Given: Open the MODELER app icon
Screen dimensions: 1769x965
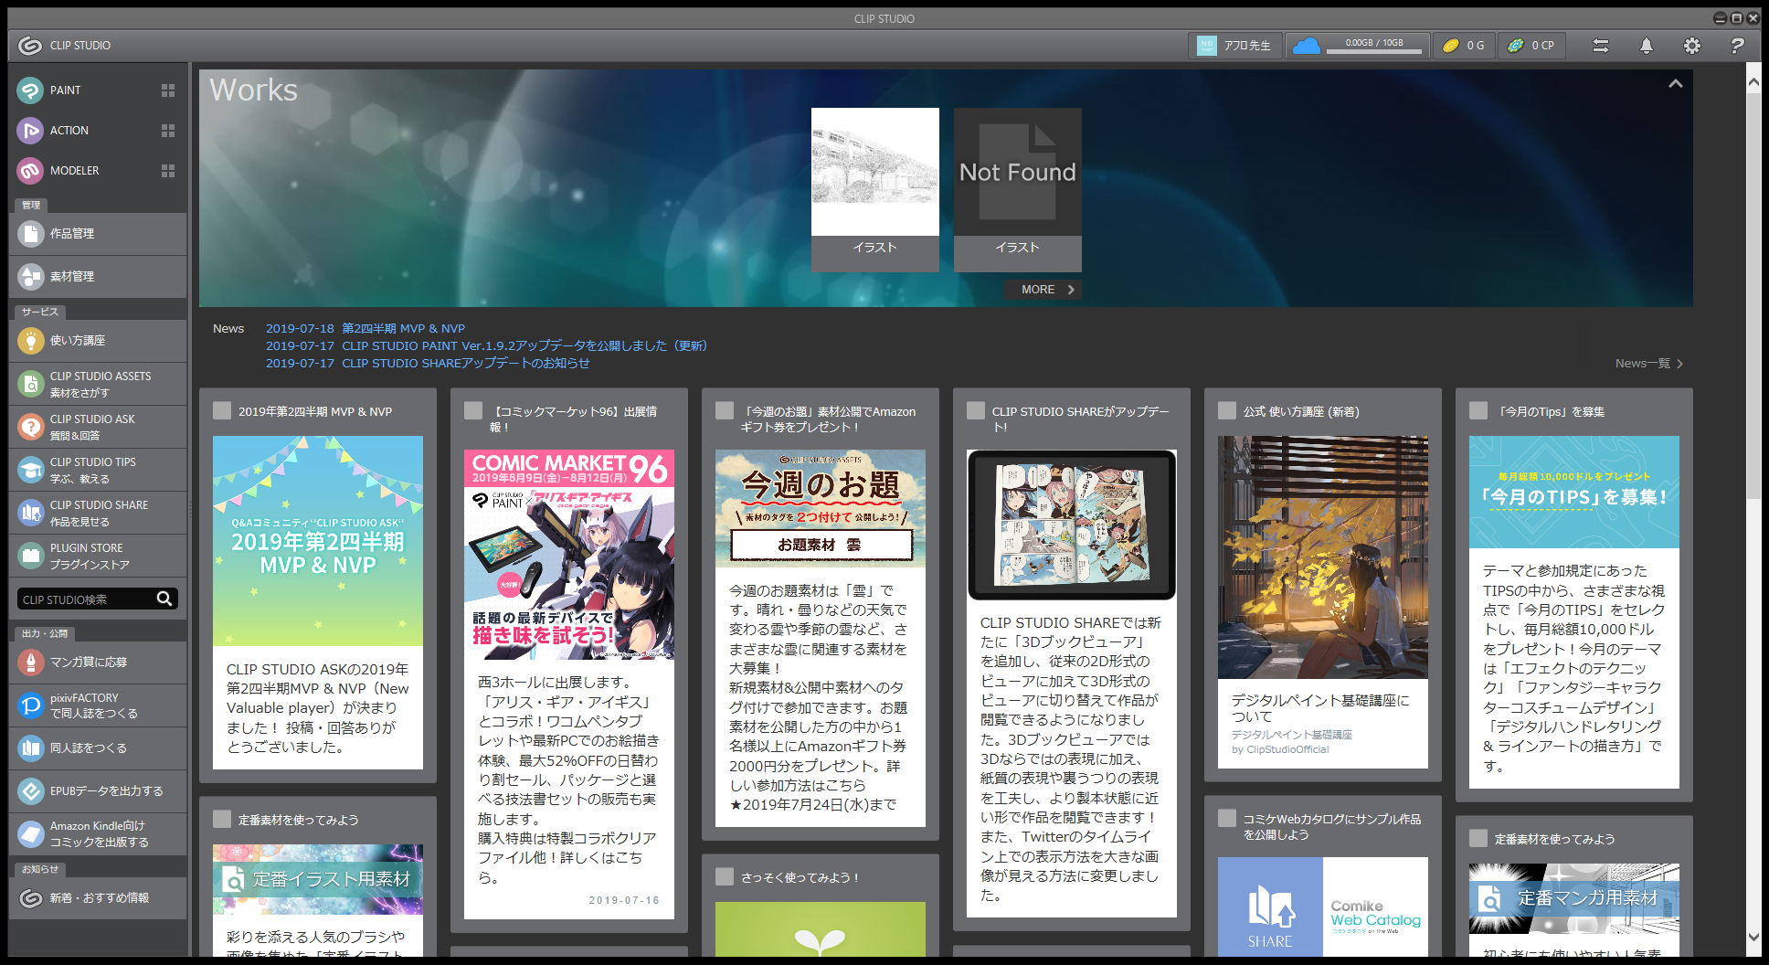Looking at the screenshot, I should (x=30, y=171).
